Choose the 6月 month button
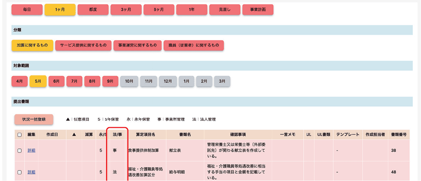This screenshot has height=181, width=421. [56, 81]
